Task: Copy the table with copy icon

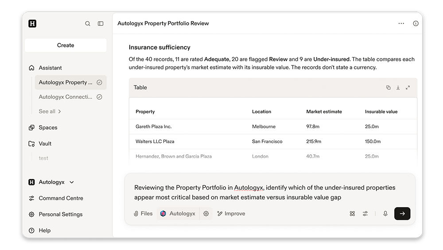Action: [388, 88]
